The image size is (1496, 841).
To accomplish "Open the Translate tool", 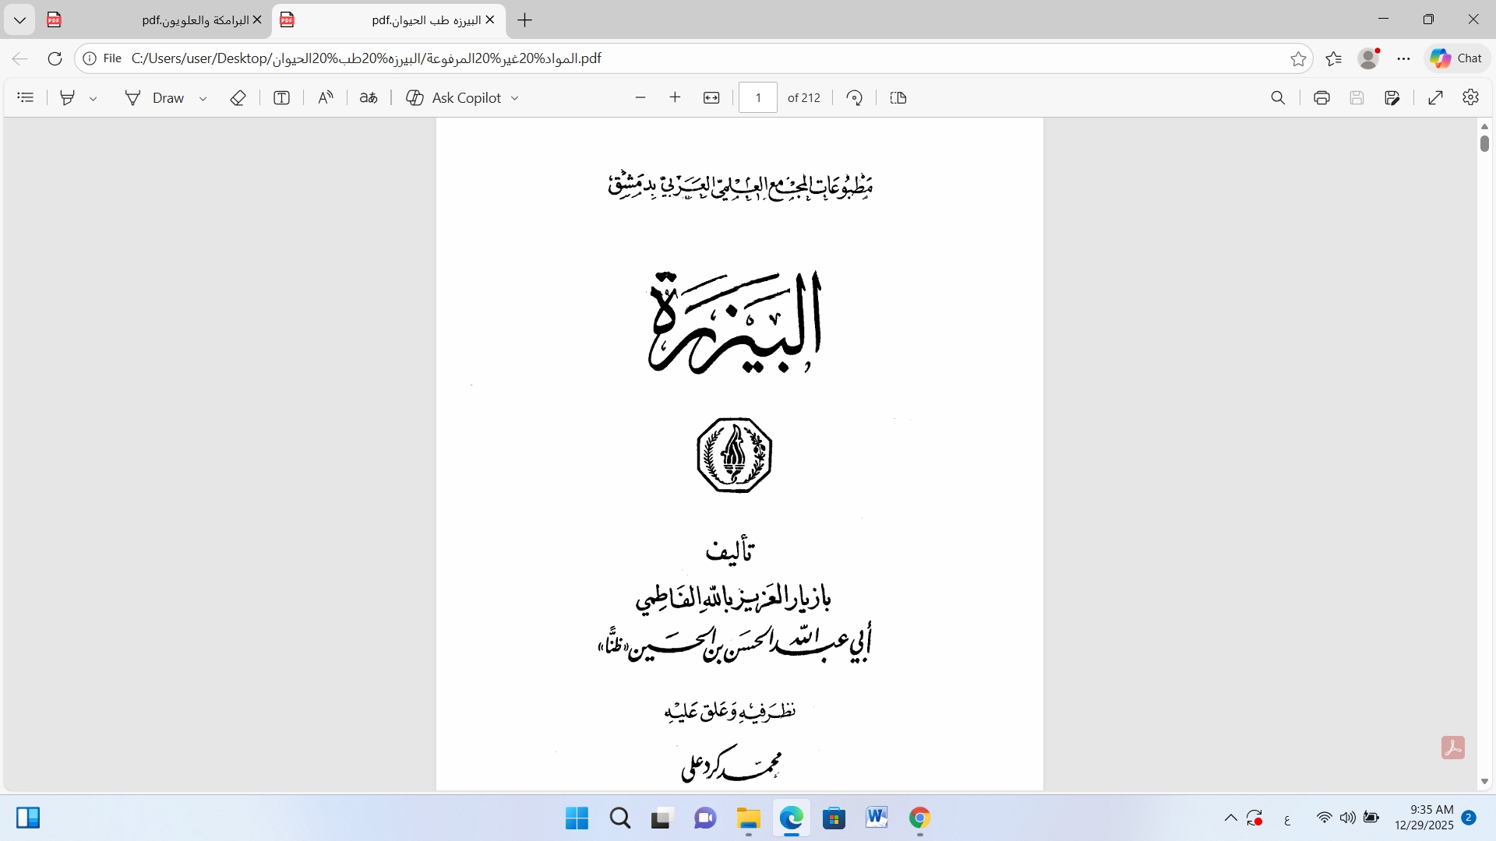I will tap(369, 97).
